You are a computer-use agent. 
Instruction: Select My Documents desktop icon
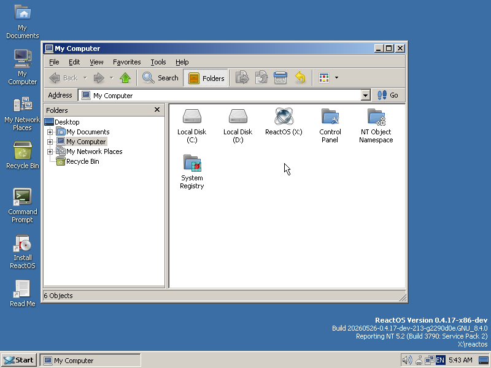[x=23, y=21]
